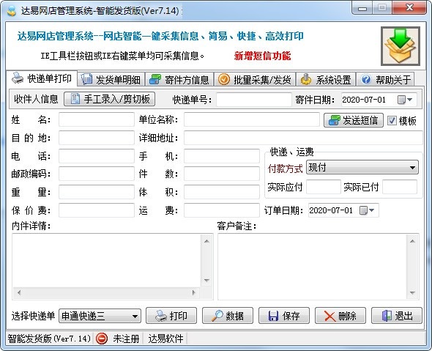Click the 内件详情 scroll right arrow
The image size is (432, 351).
pos(194,292)
